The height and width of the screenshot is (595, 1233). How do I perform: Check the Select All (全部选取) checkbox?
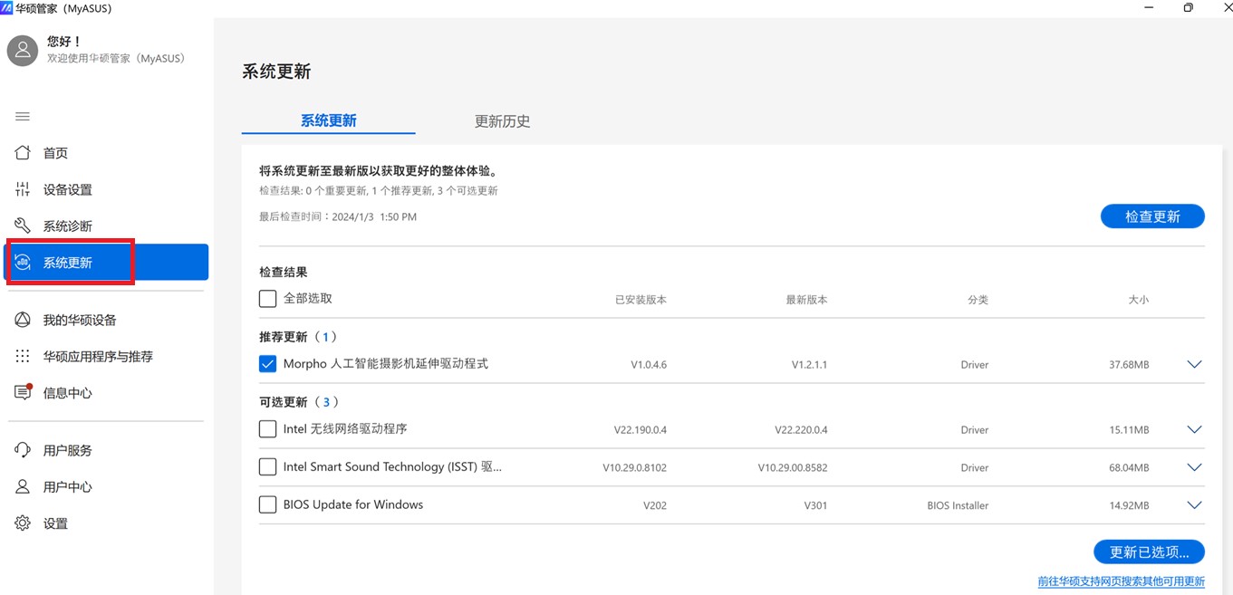[267, 299]
